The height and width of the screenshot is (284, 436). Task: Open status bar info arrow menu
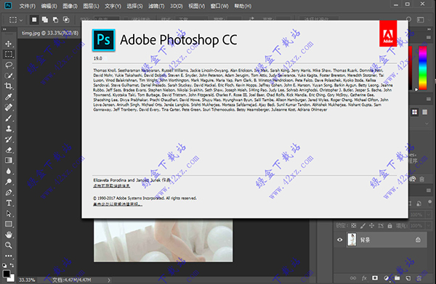point(109,280)
